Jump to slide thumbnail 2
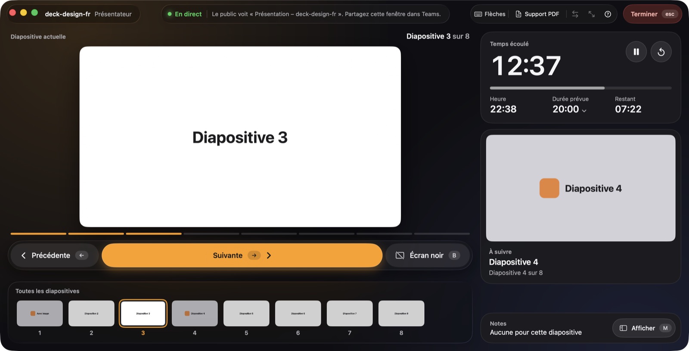This screenshot has height=351, width=689. click(91, 314)
